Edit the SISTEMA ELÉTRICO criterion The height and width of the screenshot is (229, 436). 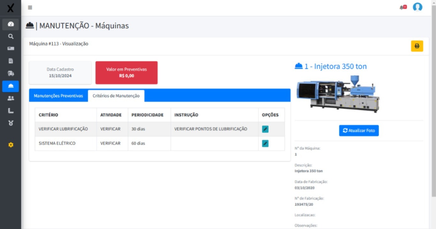265,143
